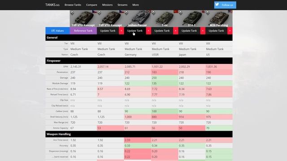287x161 pixels.
Task: Open the Missions nav item
Action: 107,5
